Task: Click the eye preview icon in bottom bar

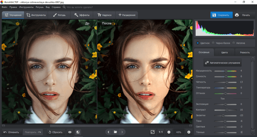Action: 70,132
